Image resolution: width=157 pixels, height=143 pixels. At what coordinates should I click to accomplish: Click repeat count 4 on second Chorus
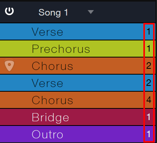[x=149, y=100]
